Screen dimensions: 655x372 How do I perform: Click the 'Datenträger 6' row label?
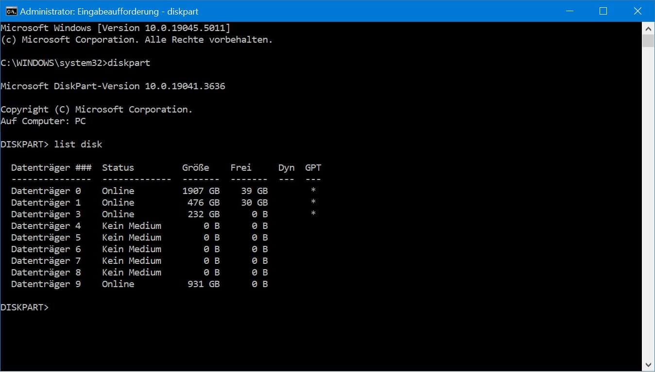[46, 249]
